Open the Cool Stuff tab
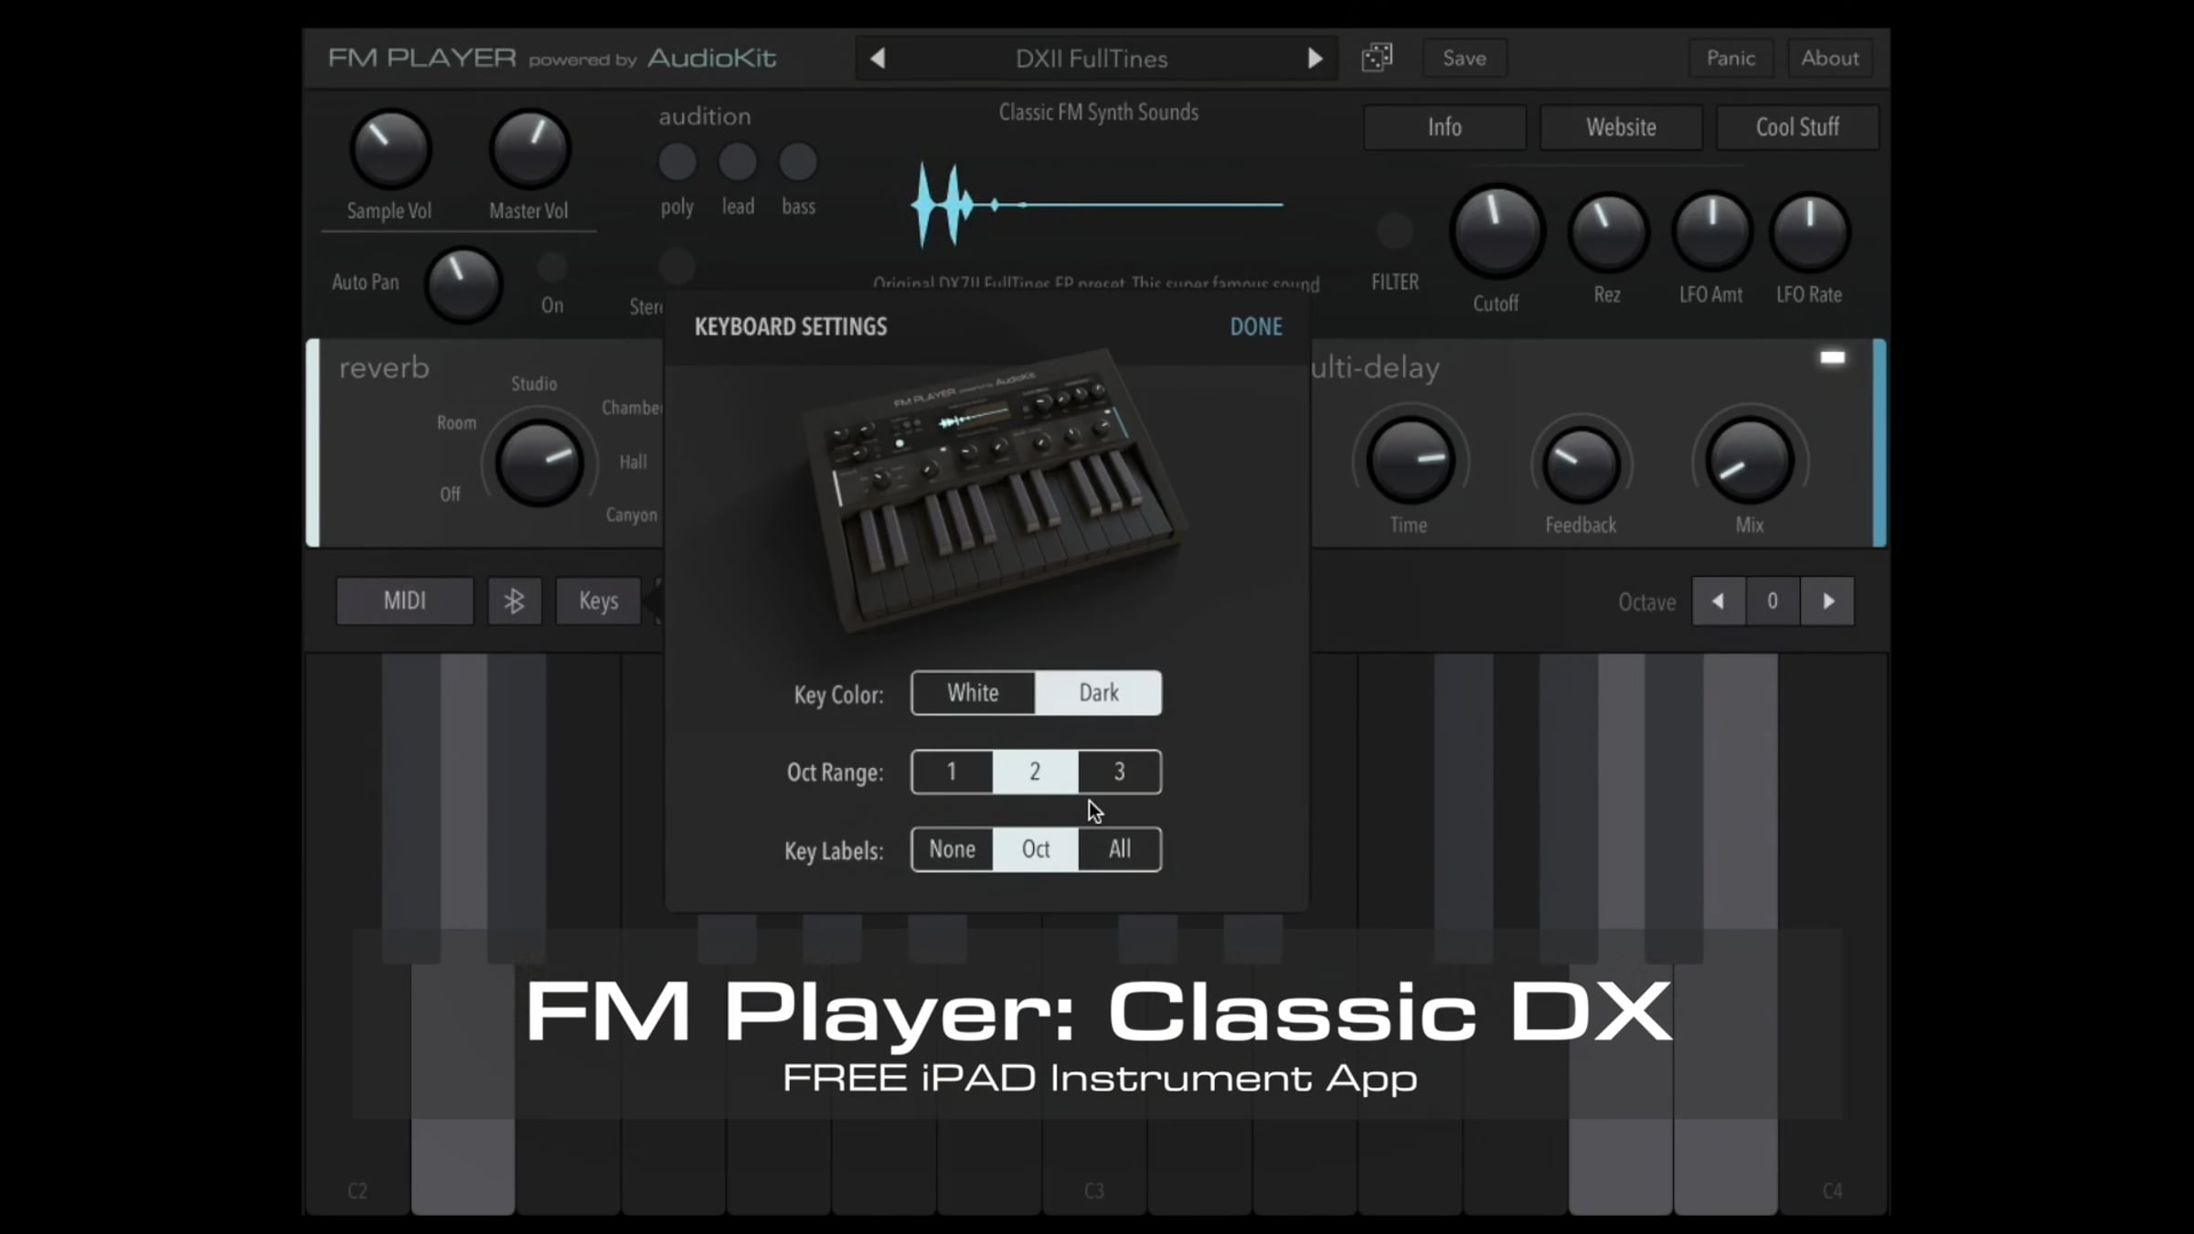The image size is (2194, 1234). 1797,127
